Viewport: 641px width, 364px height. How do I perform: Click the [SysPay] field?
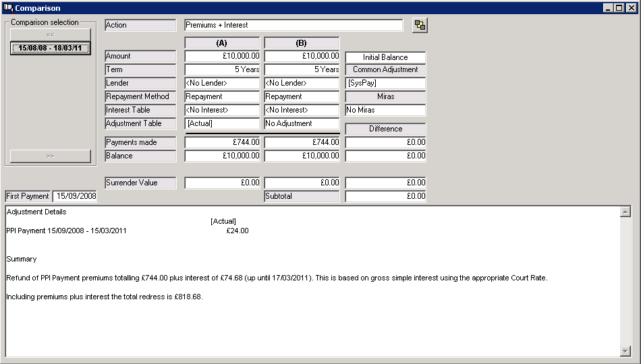(385, 83)
